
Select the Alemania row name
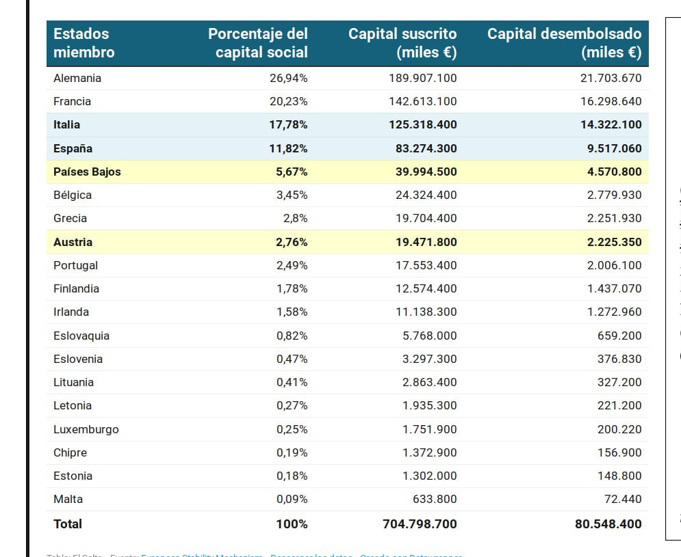click(x=77, y=78)
